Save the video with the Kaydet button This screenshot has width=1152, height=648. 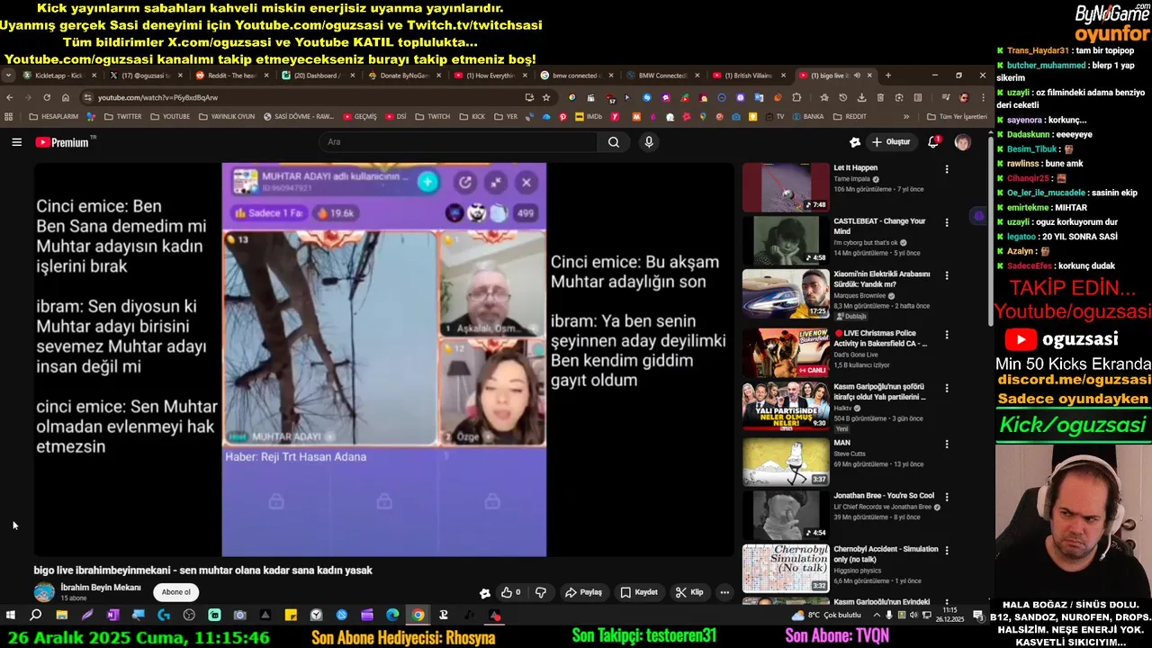639,592
